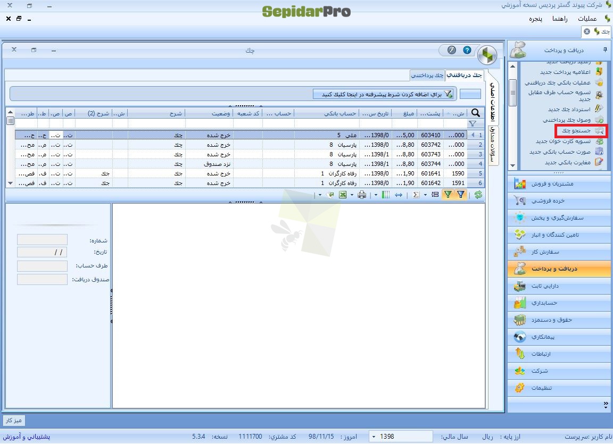Expand the خرده فروشي module
The height and width of the screenshot is (444, 613).
coord(559,200)
